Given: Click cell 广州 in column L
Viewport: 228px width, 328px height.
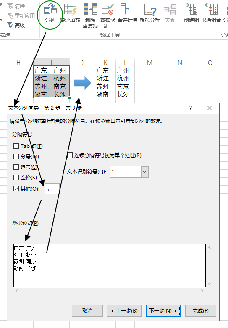Looking at the screenshot, I should 125,70.
